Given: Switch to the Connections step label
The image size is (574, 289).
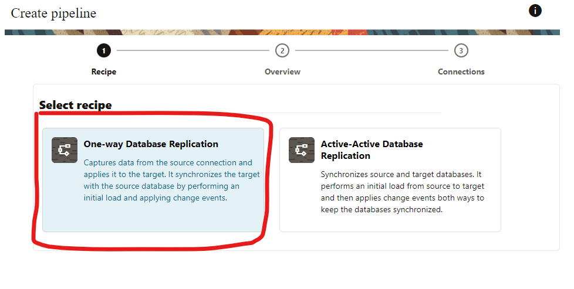Looking at the screenshot, I should [461, 72].
